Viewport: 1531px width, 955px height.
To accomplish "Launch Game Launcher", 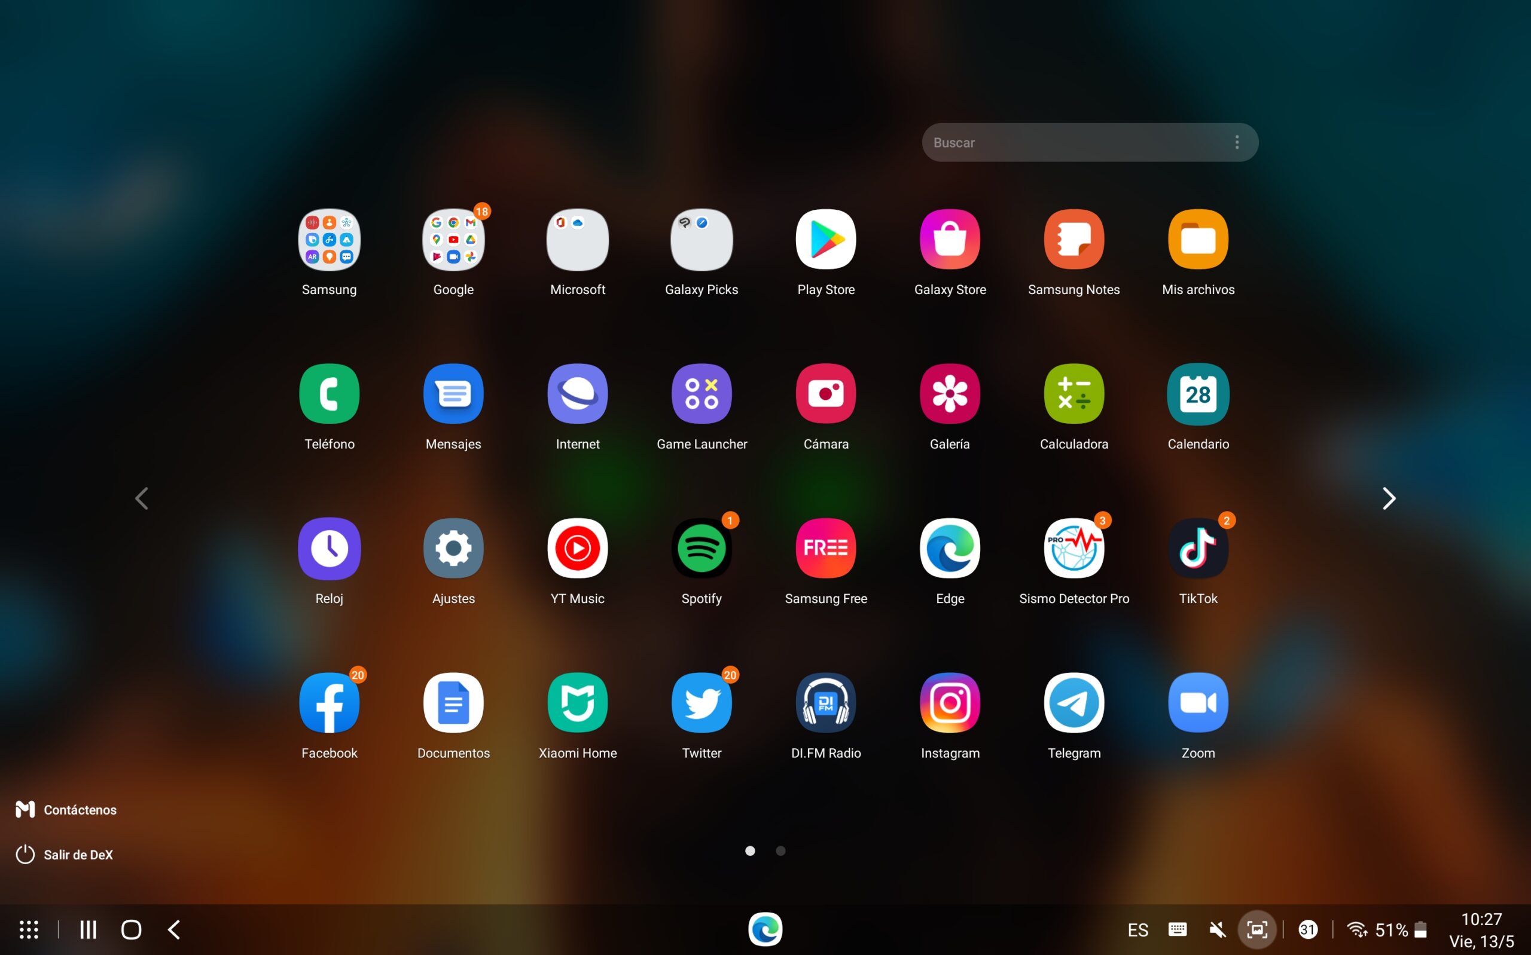I will (702, 393).
